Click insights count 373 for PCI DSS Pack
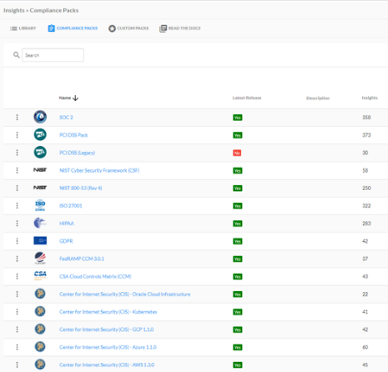This screenshot has height=372, width=388. click(x=366, y=135)
